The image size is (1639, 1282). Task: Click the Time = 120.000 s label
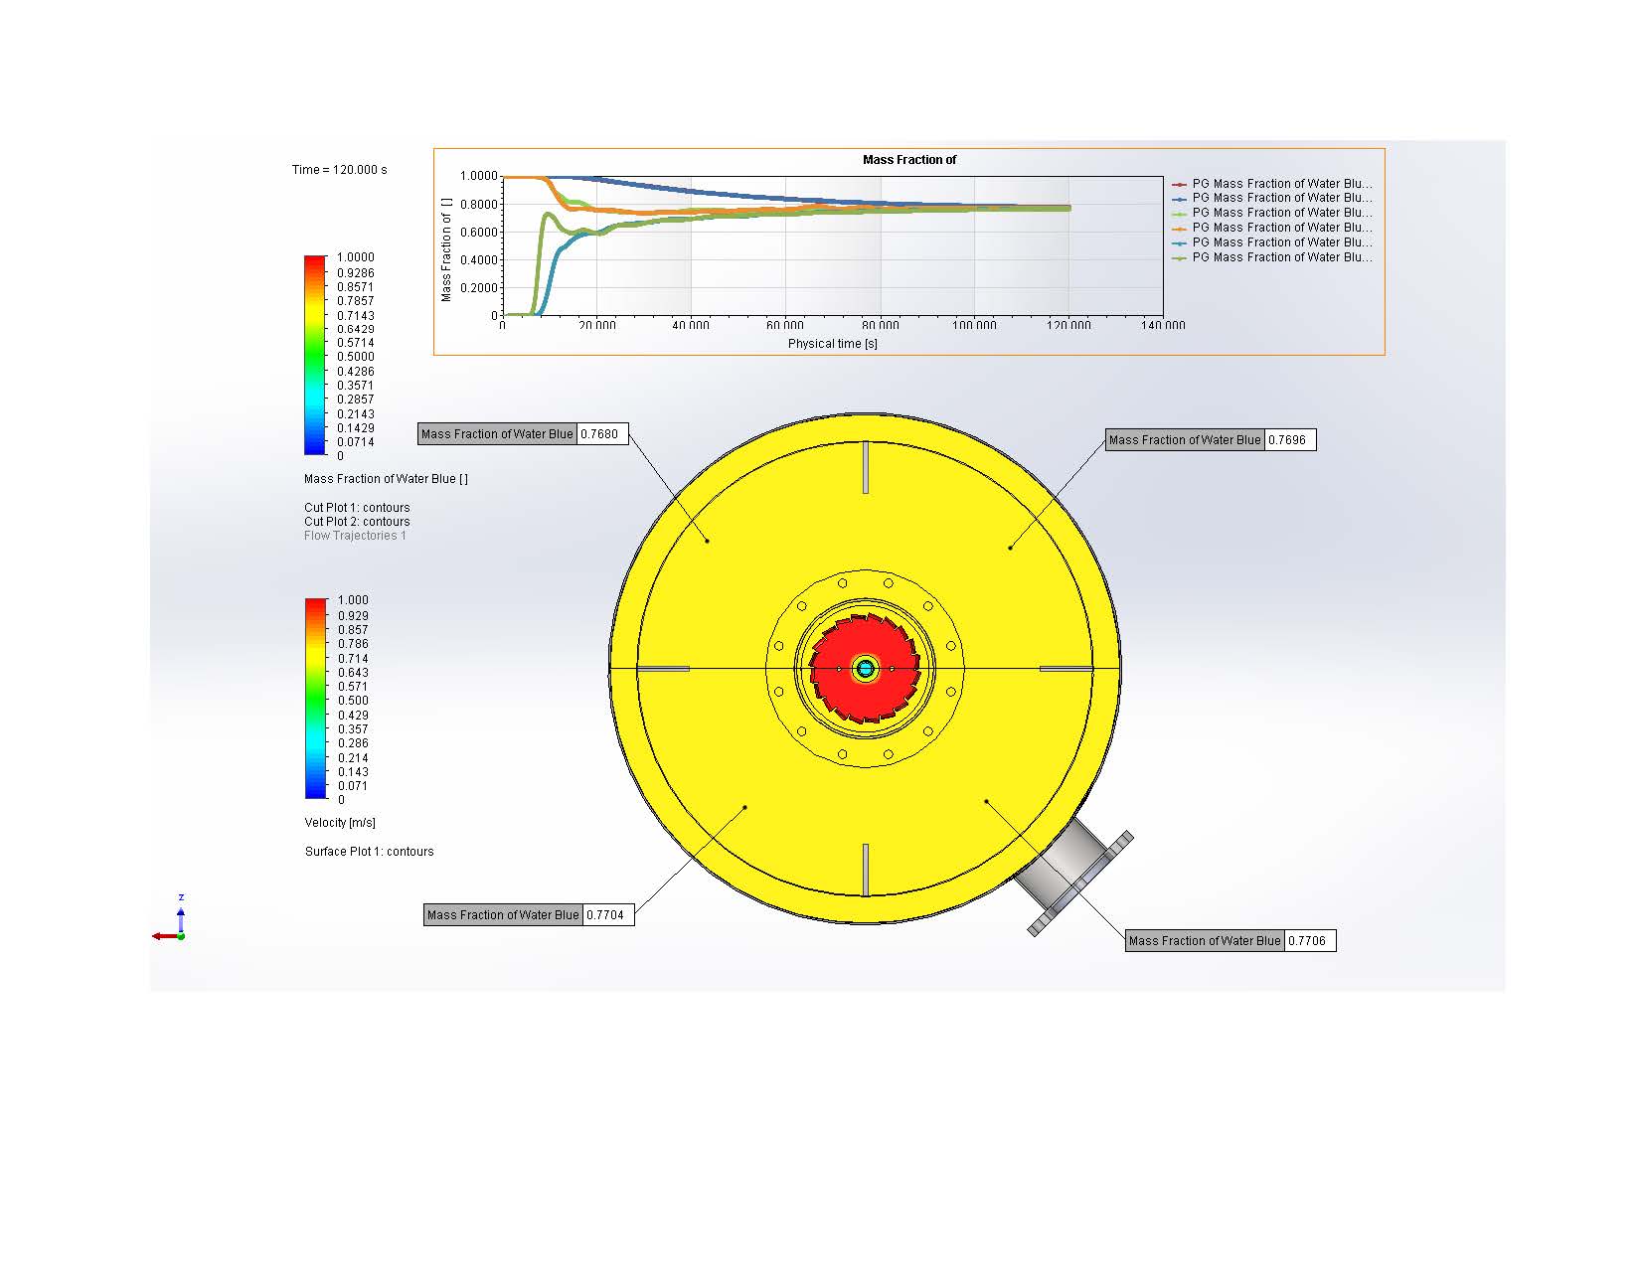[339, 170]
